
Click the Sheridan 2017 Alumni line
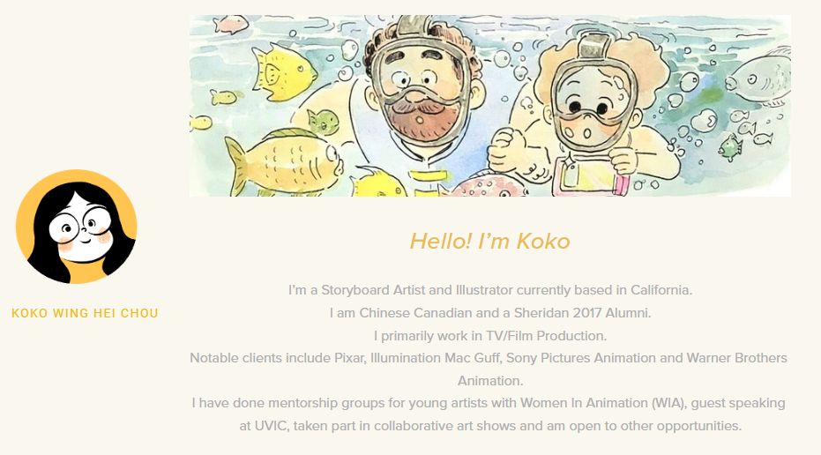[490, 313]
